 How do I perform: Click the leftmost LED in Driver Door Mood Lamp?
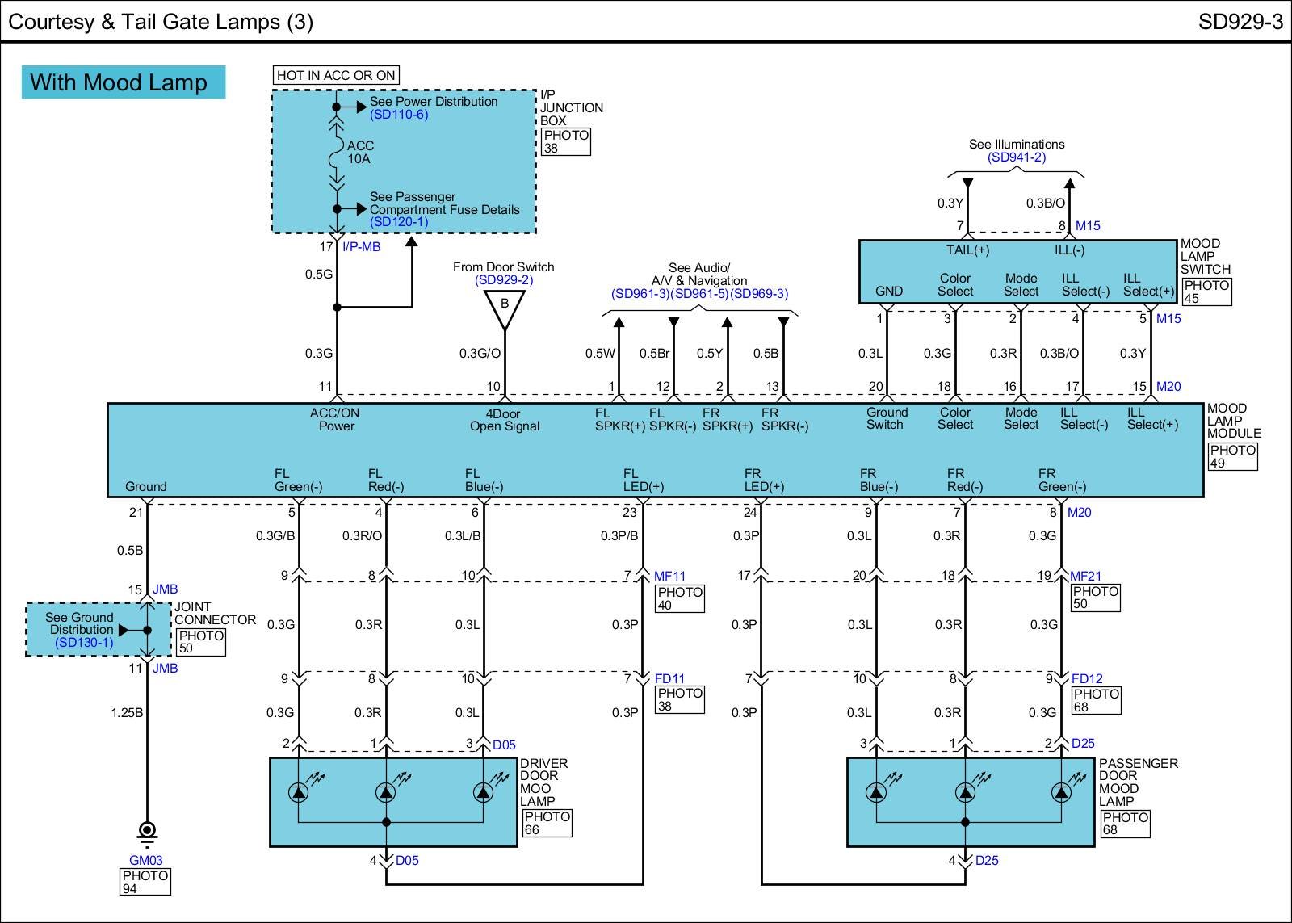[299, 793]
